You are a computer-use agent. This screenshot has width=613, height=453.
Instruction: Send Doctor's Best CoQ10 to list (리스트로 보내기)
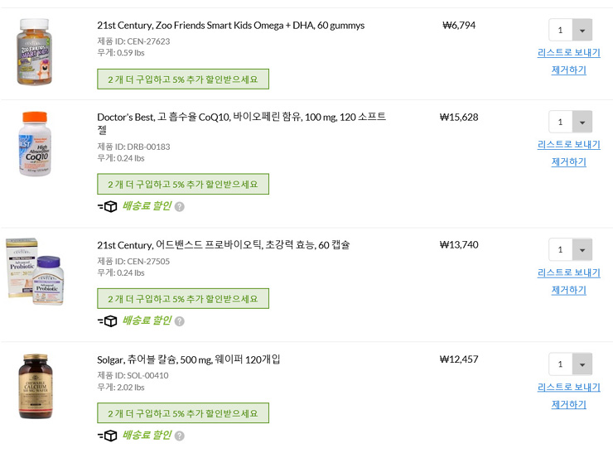point(568,144)
